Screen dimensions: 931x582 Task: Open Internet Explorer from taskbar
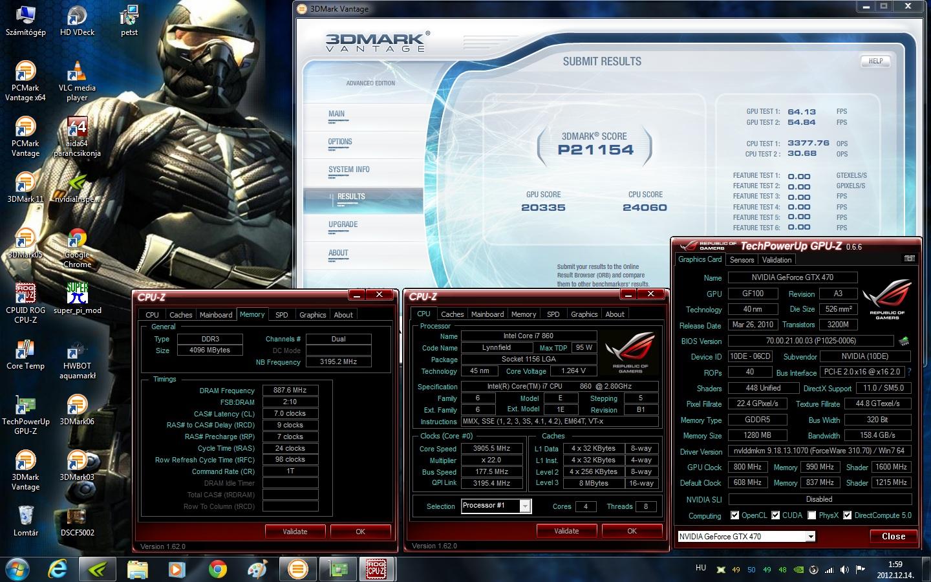pos(58,569)
